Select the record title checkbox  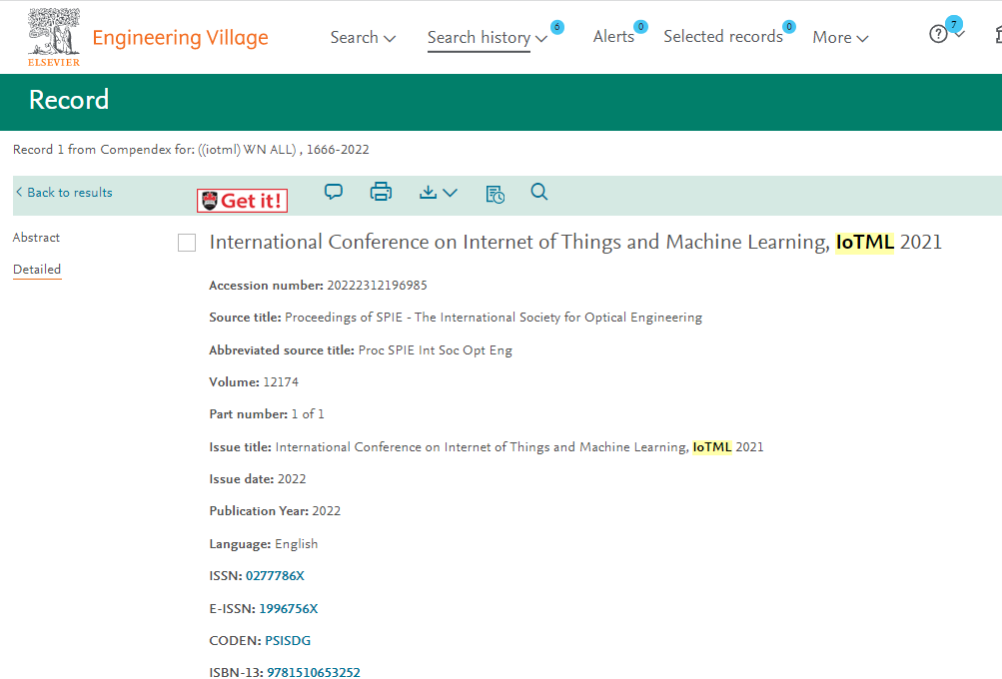187,243
